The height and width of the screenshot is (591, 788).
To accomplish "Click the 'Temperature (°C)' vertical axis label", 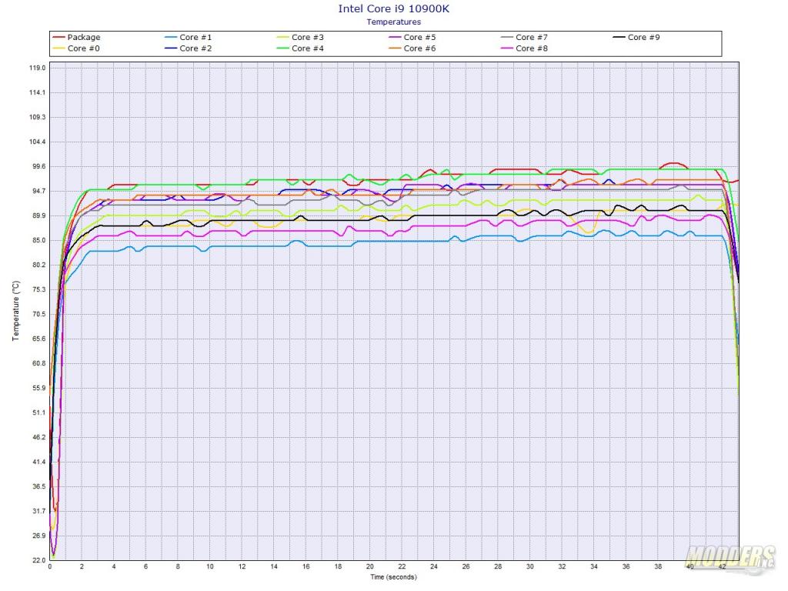I will (16, 311).
